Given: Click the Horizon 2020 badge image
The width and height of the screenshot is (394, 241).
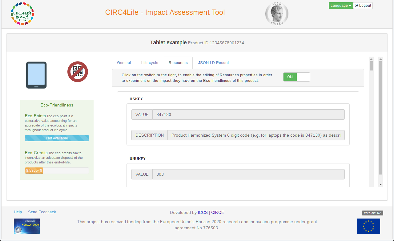Looking at the screenshot, I should click(x=27, y=226).
